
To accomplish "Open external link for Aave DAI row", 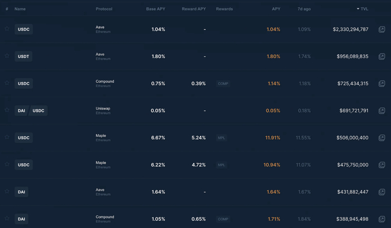I will [x=382, y=192].
